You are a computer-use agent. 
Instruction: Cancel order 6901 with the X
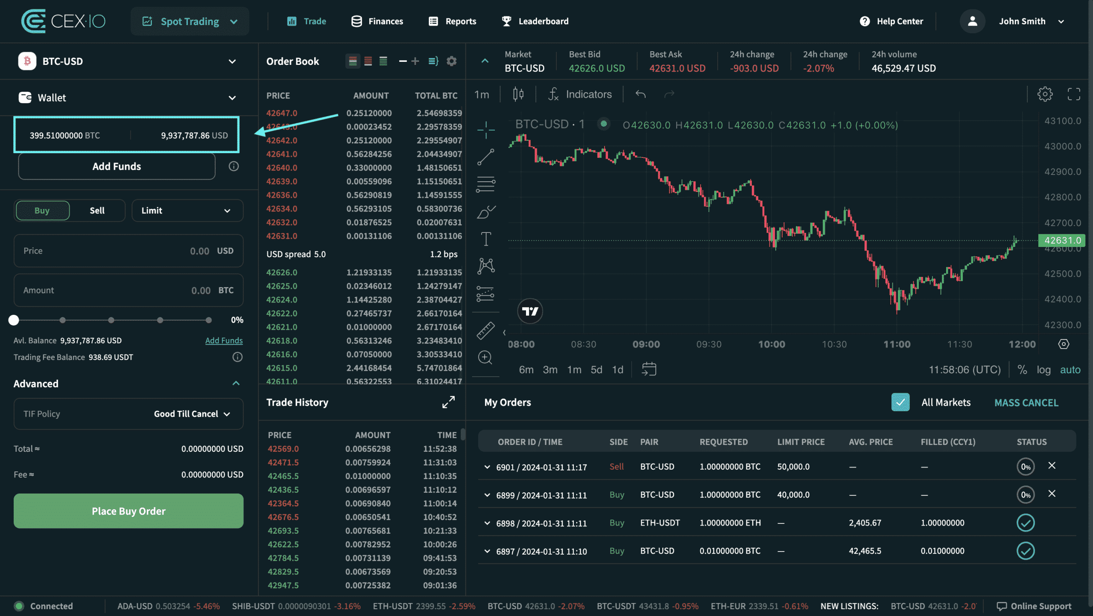[1052, 466]
